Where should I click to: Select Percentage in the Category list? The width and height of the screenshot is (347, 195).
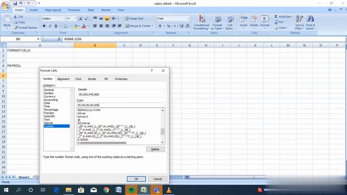tap(51, 109)
